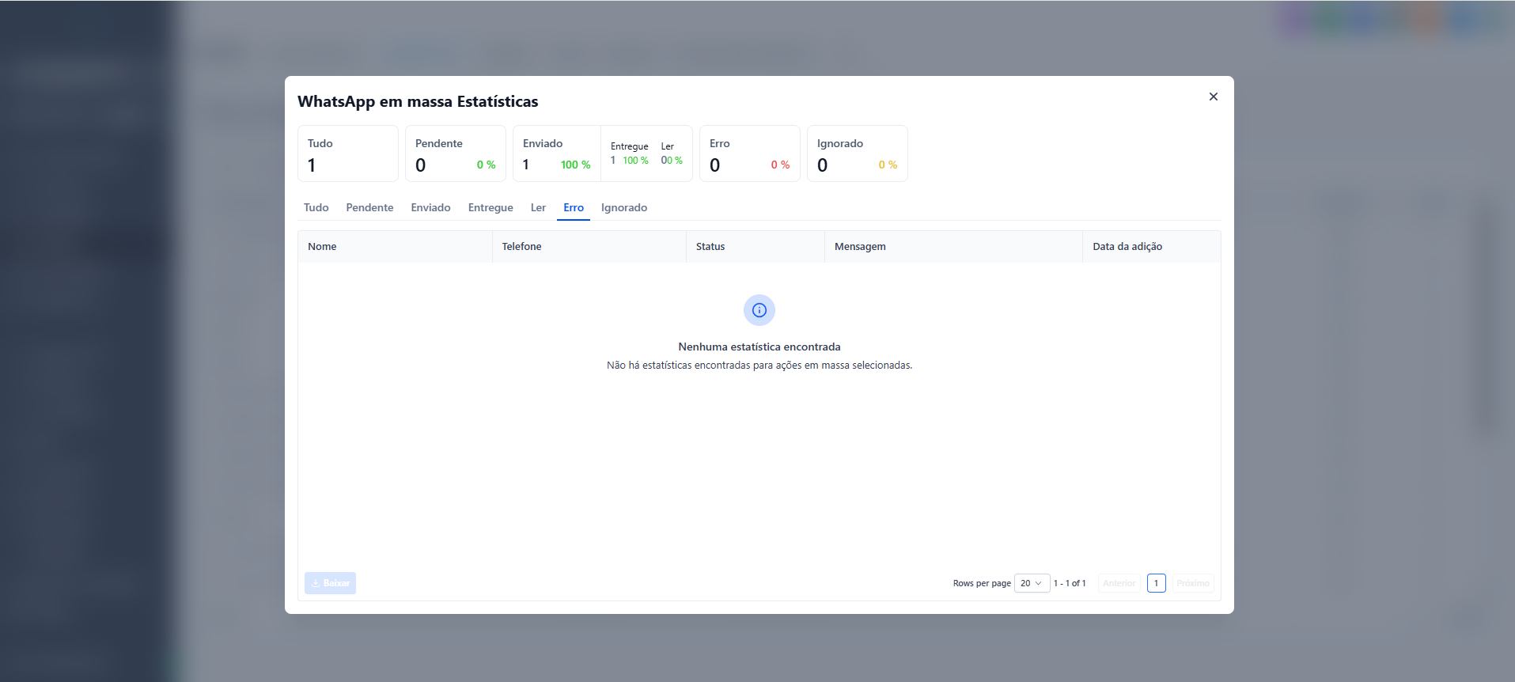The height and width of the screenshot is (682, 1515).
Task: Click the info icon above empty message
Action: tap(759, 310)
